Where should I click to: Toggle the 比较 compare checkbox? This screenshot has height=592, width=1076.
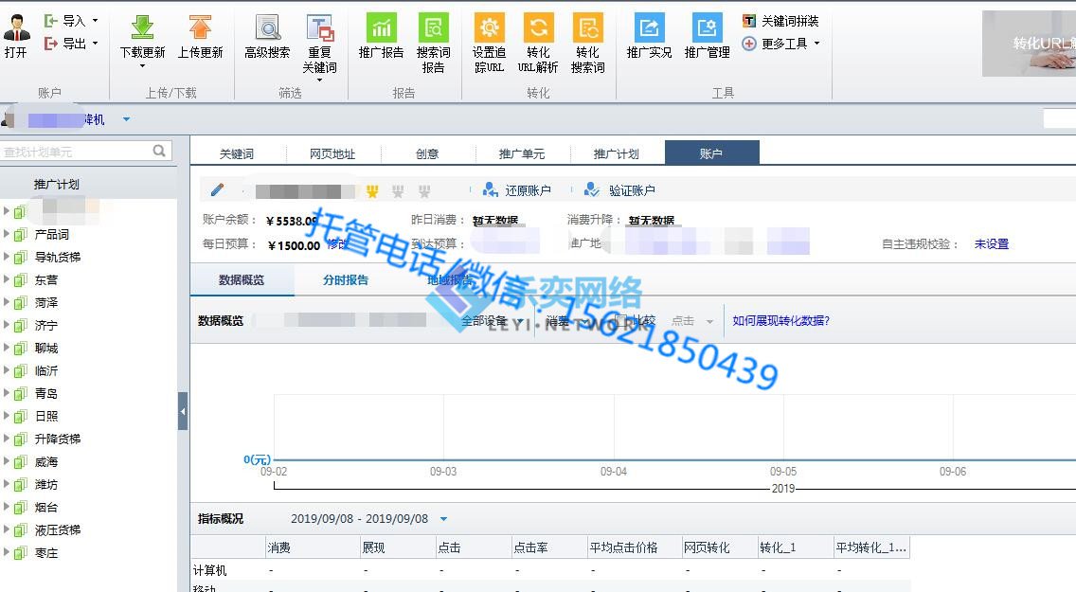619,319
